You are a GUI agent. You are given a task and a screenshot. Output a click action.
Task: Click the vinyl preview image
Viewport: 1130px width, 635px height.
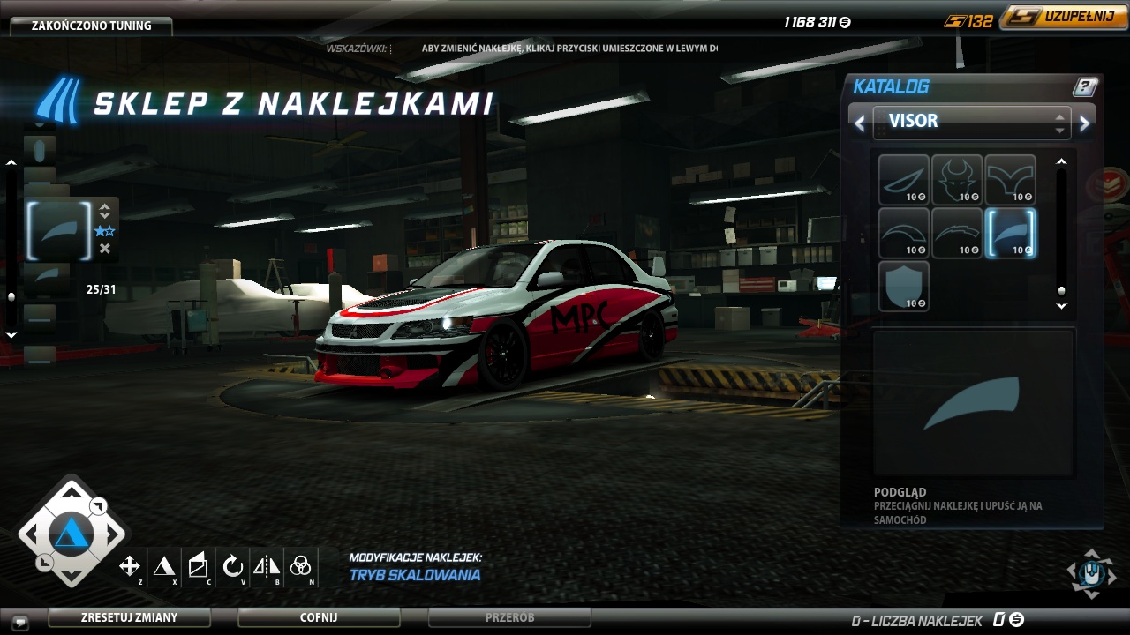pyautogui.click(x=972, y=403)
